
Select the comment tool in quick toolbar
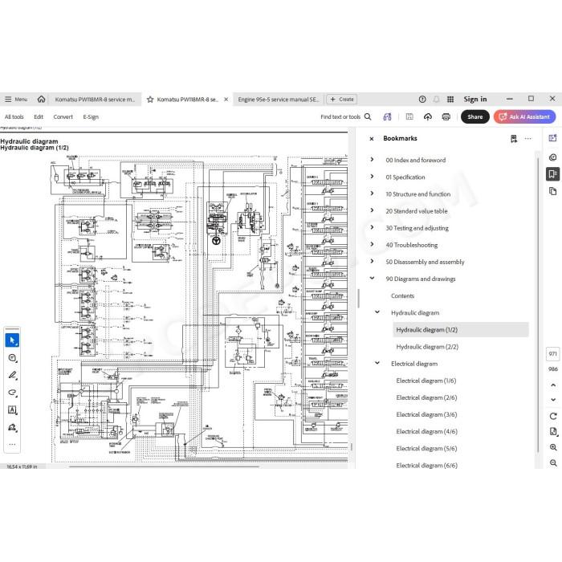tap(12, 358)
